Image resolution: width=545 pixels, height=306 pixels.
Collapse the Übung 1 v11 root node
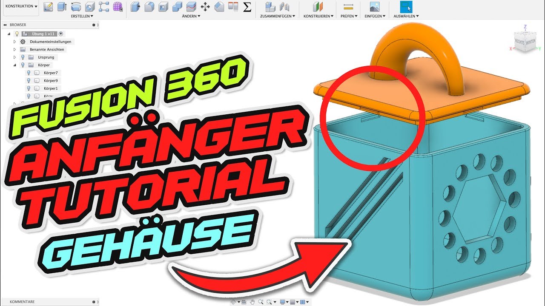(9, 34)
